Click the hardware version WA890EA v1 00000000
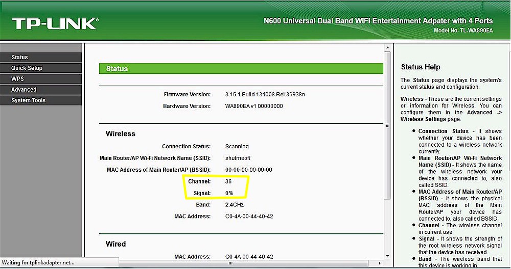This screenshot has height=269, width=511. tap(254, 106)
